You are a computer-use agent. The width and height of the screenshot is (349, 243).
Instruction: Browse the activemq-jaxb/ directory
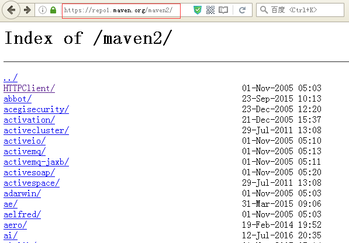pyautogui.click(x=36, y=162)
